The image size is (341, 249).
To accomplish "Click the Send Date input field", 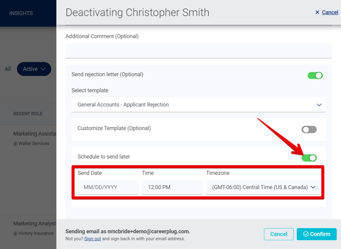I will pyautogui.click(x=108, y=187).
